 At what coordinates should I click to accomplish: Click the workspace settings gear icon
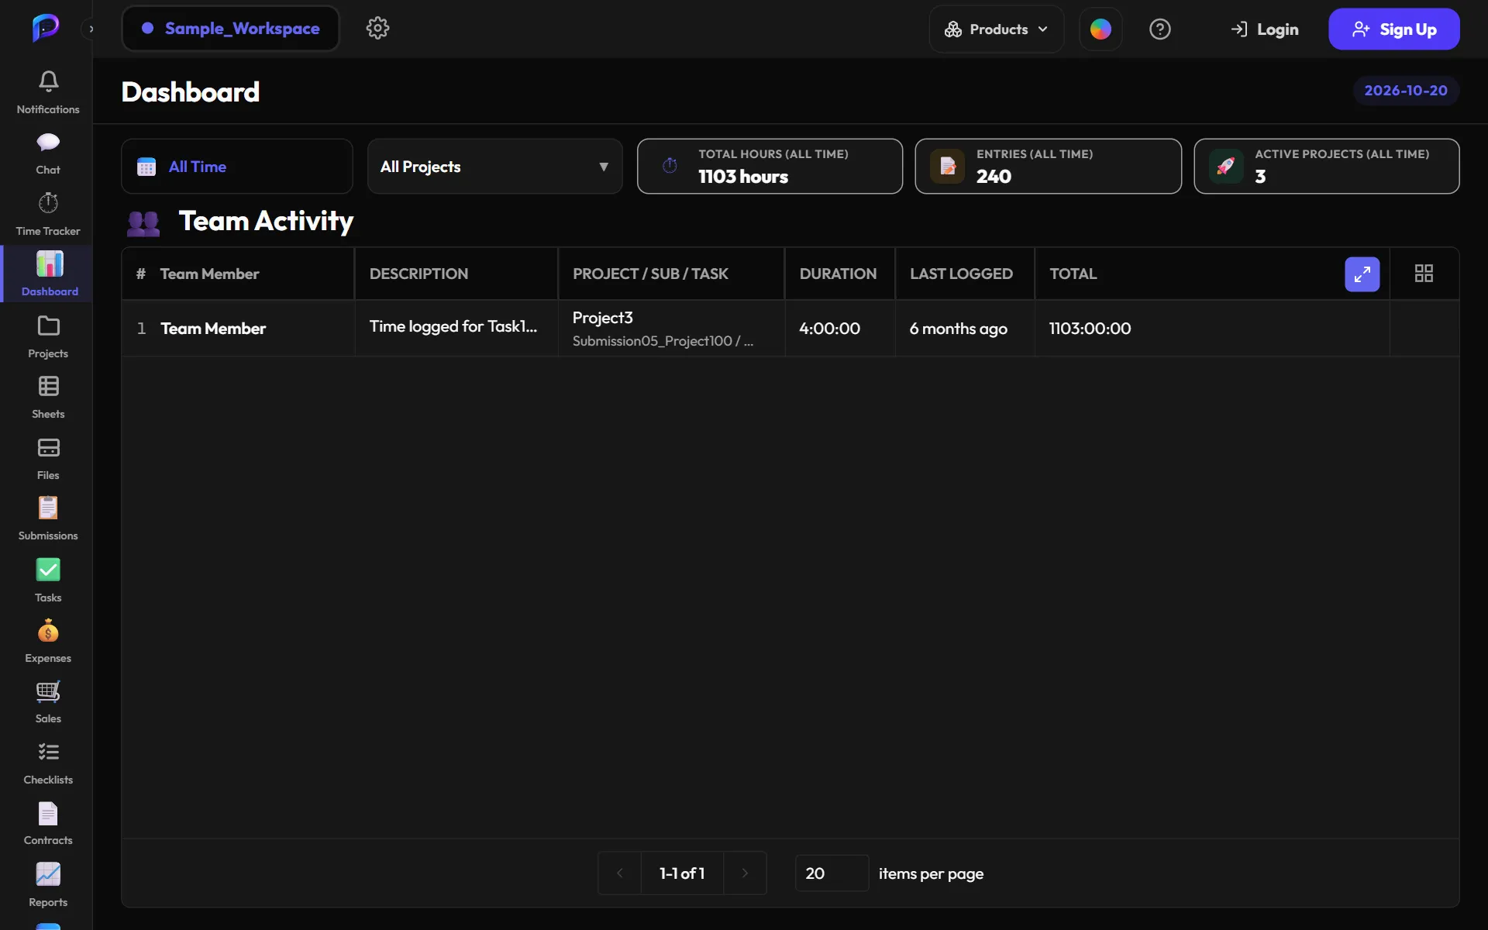pos(377,29)
